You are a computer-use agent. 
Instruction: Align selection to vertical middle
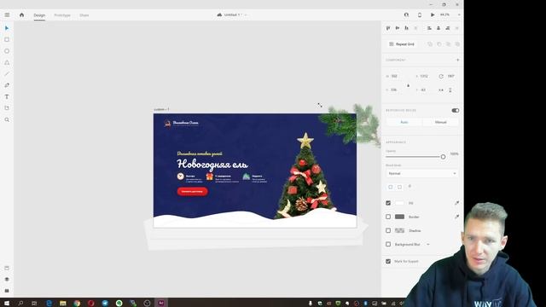coord(398,28)
